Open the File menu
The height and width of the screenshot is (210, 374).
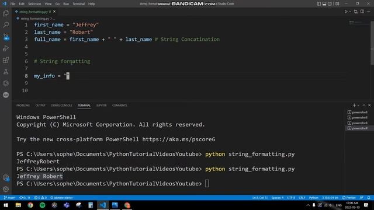coord(13,4)
